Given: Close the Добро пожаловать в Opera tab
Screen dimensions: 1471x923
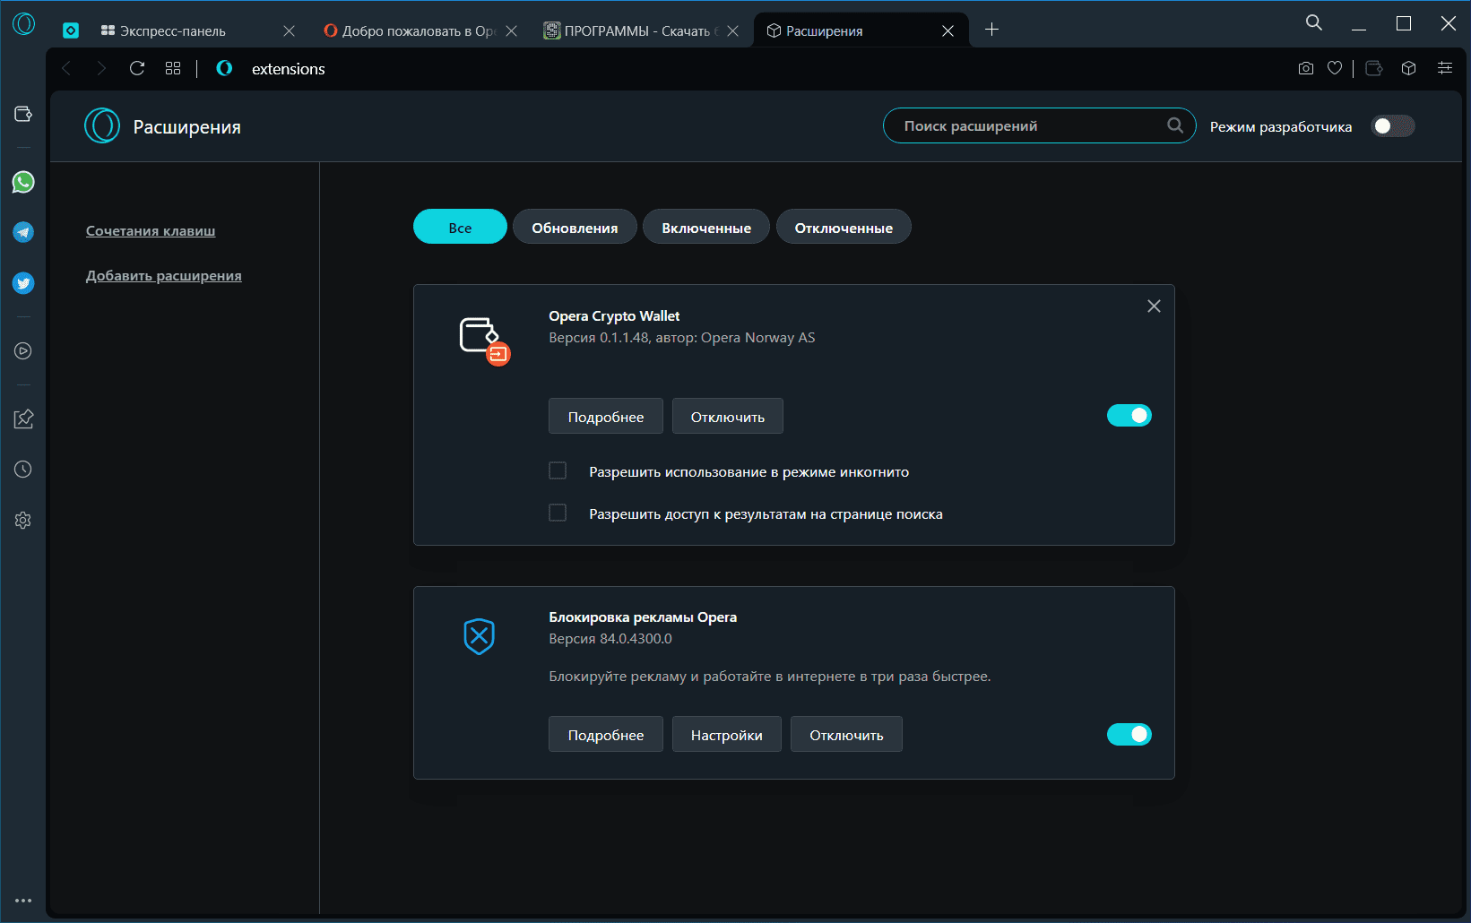Looking at the screenshot, I should [511, 30].
